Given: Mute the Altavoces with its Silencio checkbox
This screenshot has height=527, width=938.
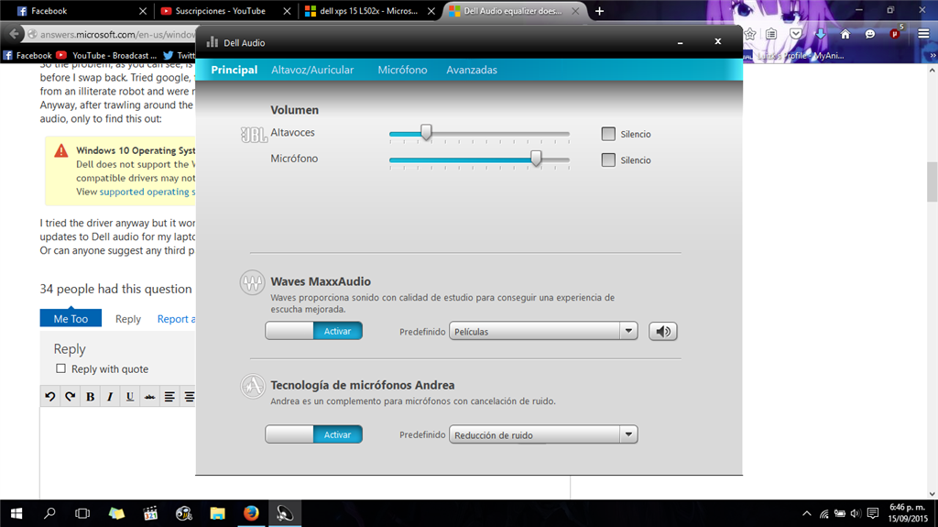Looking at the screenshot, I should click(x=608, y=134).
